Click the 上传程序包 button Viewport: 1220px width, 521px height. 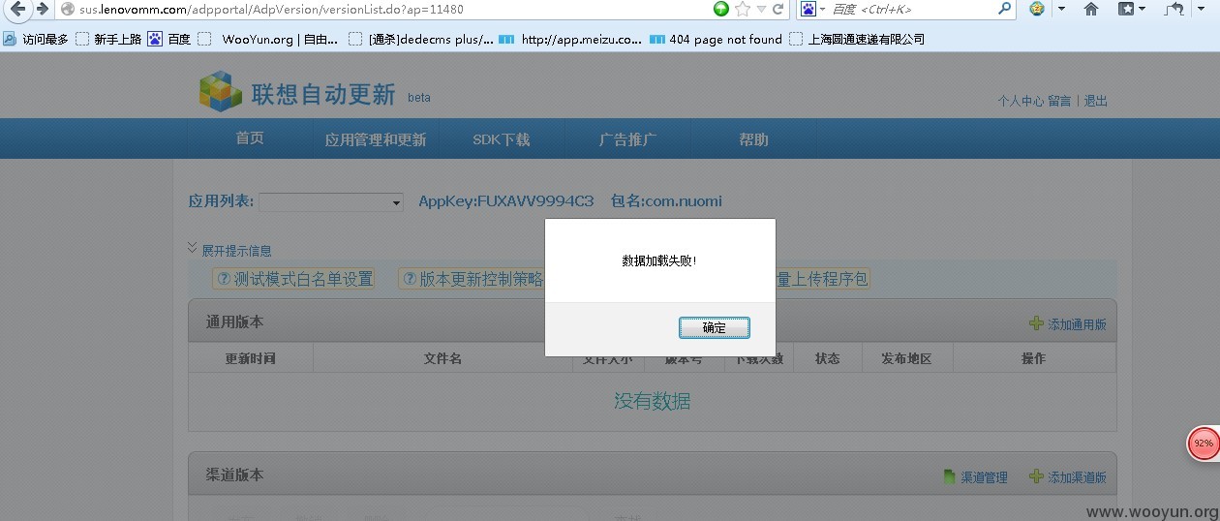pos(822,279)
